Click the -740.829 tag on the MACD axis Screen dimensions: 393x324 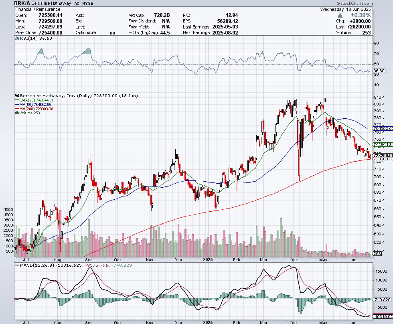click(x=382, y=300)
